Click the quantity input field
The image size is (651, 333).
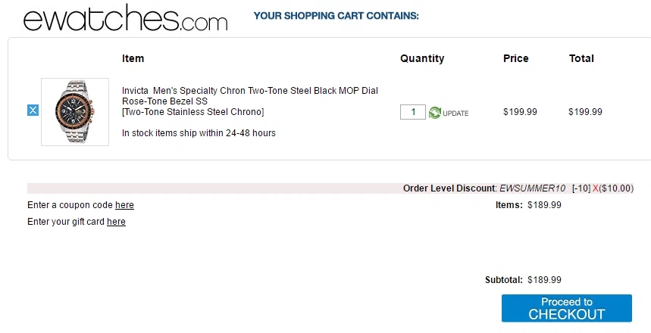(x=413, y=112)
